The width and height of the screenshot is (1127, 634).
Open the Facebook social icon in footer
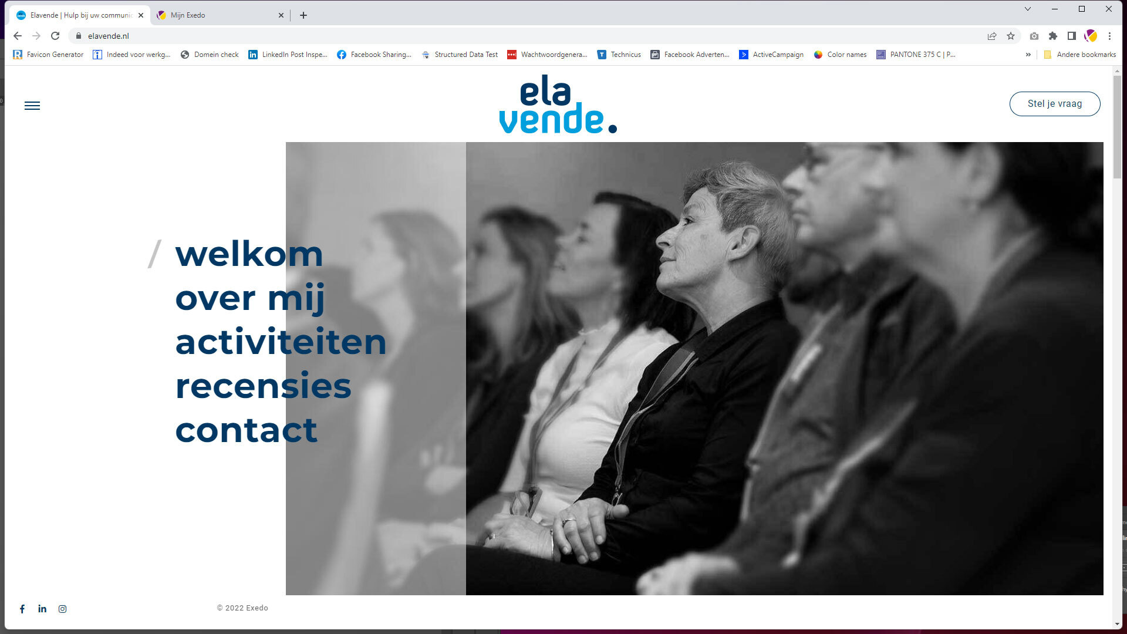tap(22, 609)
